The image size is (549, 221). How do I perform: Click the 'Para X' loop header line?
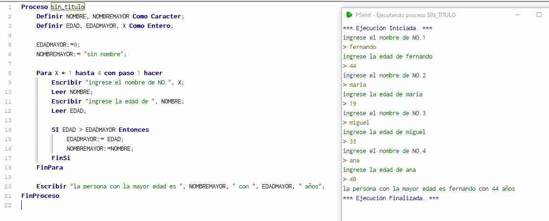pyautogui.click(x=99, y=73)
